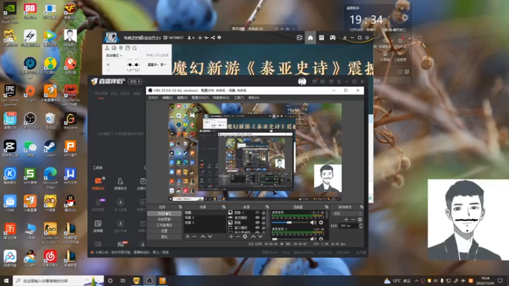
Task: Open transition properties gear icon
Action: tap(359, 219)
